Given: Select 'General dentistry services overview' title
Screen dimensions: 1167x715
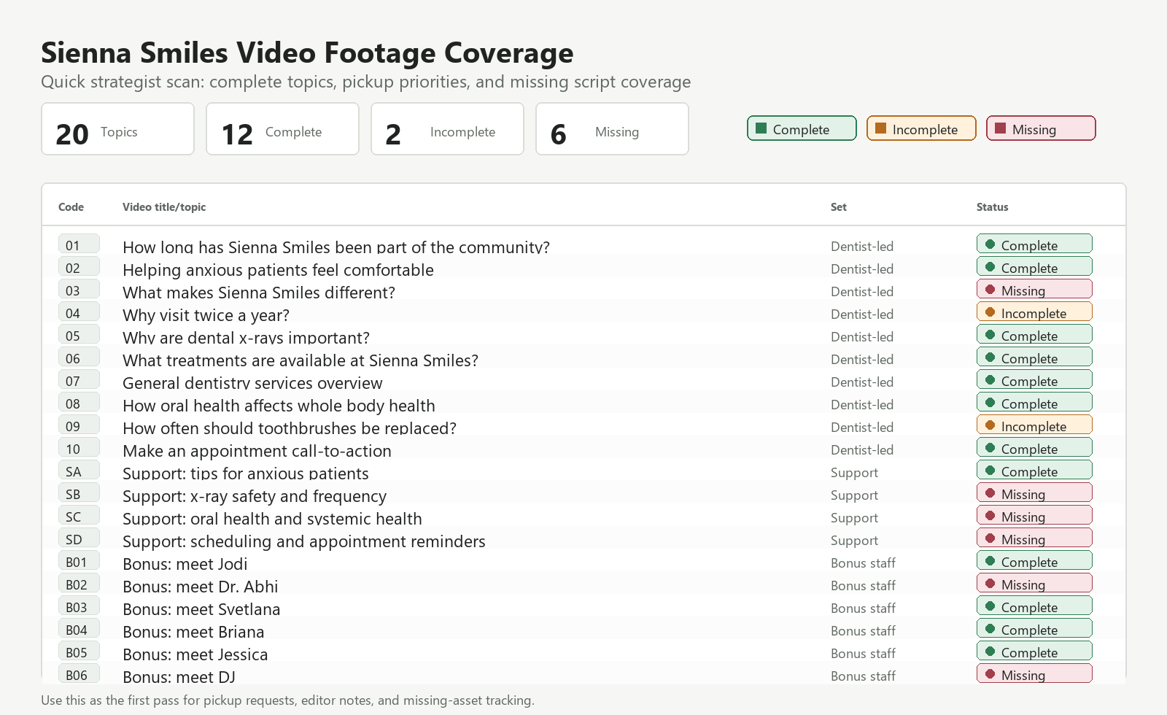Looking at the screenshot, I should (x=252, y=383).
